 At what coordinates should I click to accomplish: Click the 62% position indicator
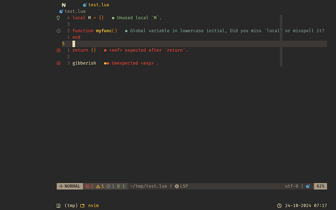[x=320, y=186]
